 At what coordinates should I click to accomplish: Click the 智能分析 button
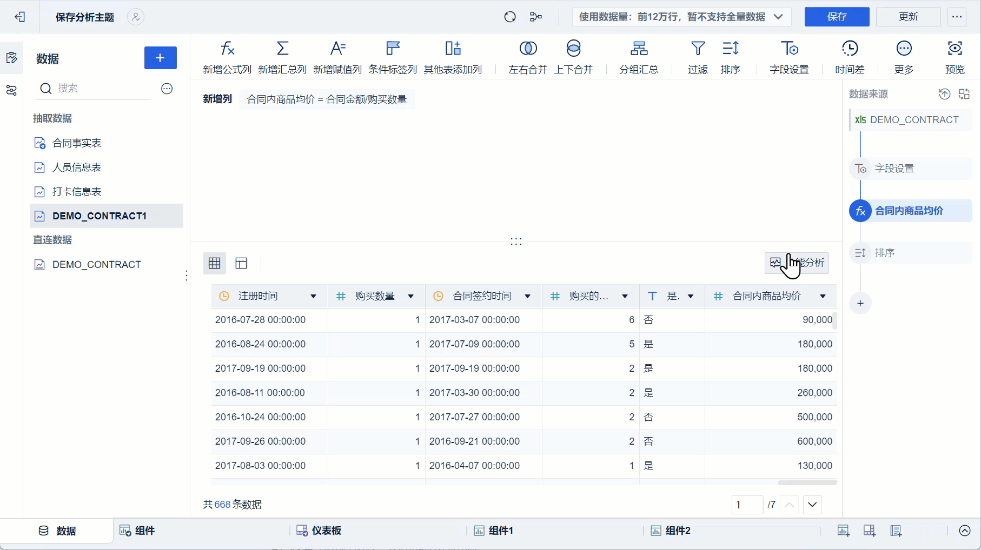click(x=797, y=263)
